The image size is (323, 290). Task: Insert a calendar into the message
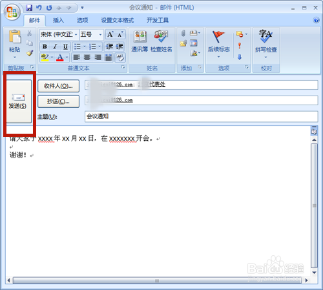click(193, 43)
